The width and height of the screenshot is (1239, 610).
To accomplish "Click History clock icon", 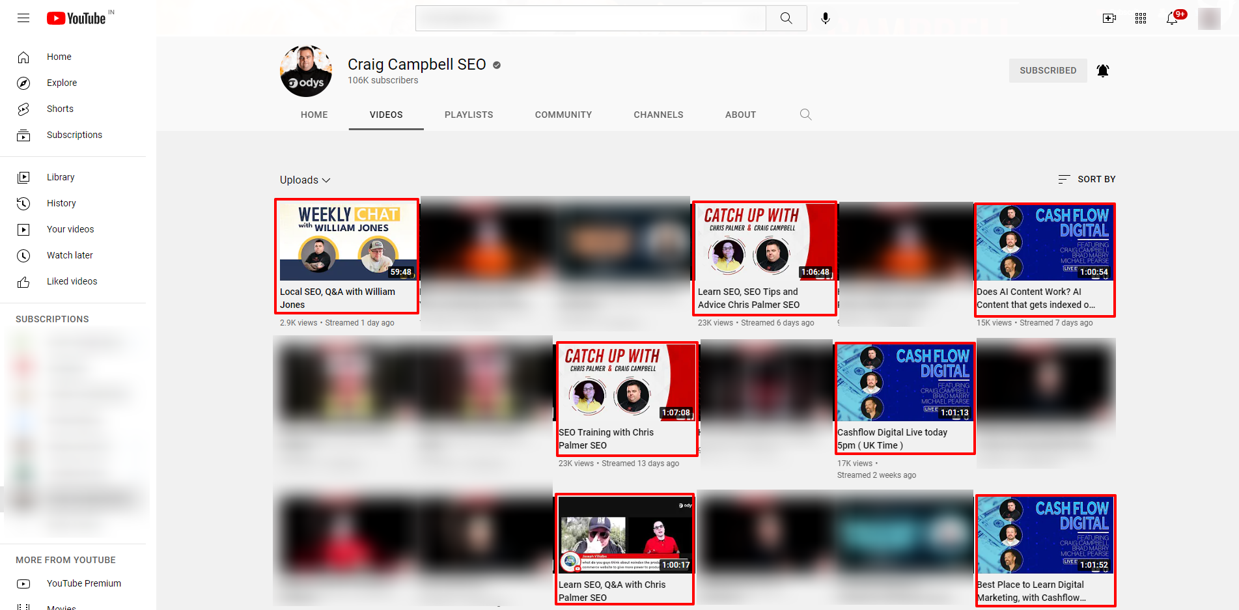I will pyautogui.click(x=23, y=203).
